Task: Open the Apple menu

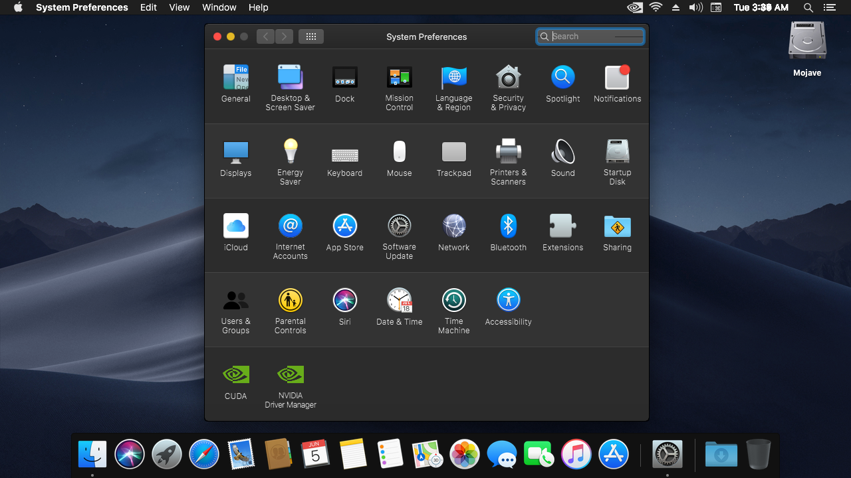Action: pos(18,7)
